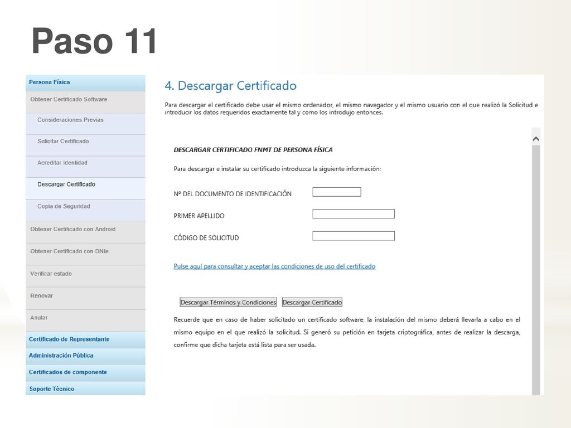Image resolution: width=571 pixels, height=428 pixels.
Task: Open link to consult and accept conditions of use
Action: 274,266
